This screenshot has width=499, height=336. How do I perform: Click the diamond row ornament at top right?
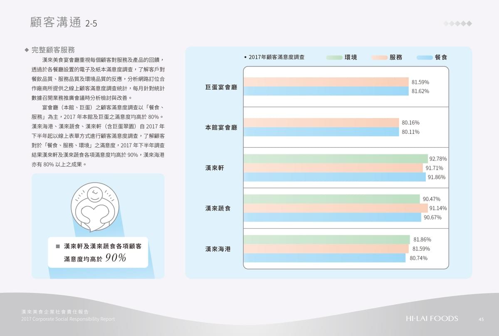[458, 23]
